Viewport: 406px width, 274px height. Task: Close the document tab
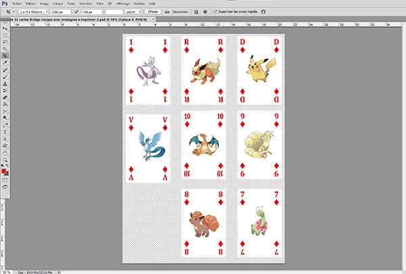[x=153, y=19]
